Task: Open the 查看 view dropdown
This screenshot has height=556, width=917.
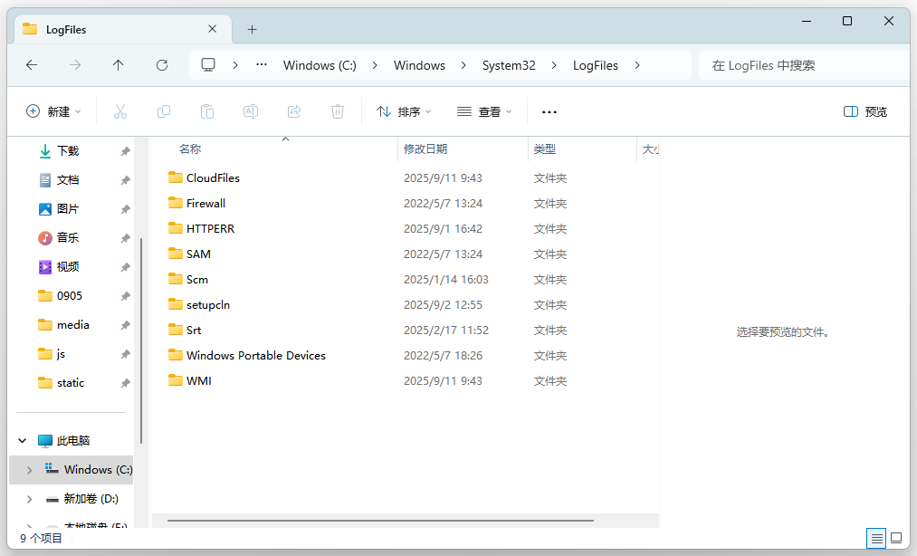Action: (484, 111)
